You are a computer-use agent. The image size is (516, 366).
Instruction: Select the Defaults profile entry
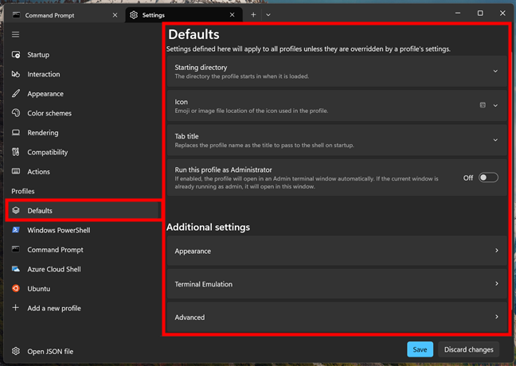pyautogui.click(x=83, y=211)
